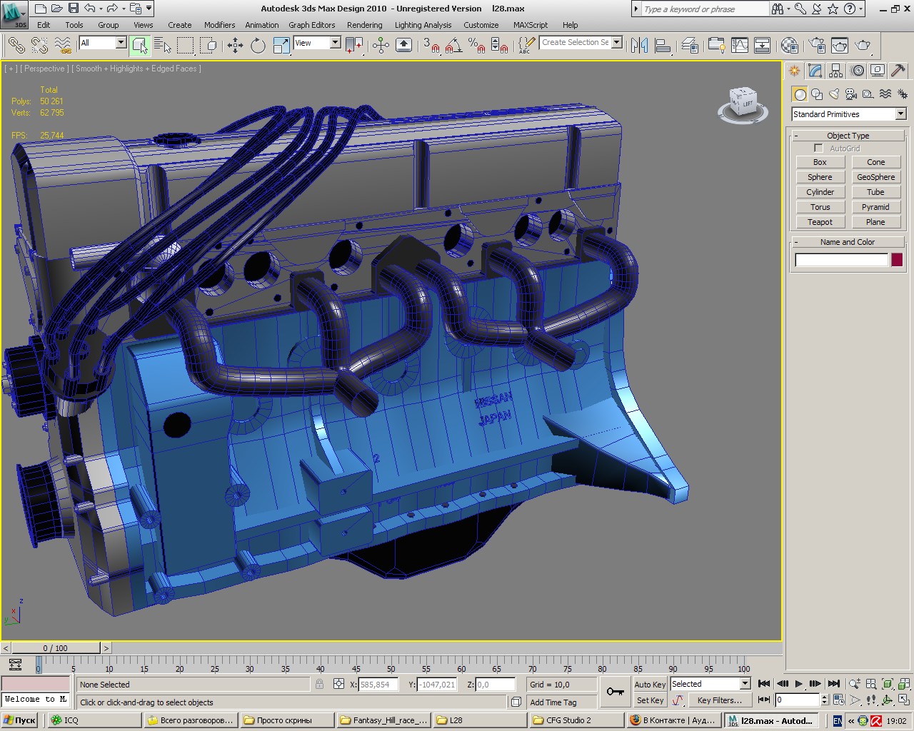Create a Teapot primitive
Image resolution: width=914 pixels, height=731 pixels.
pyautogui.click(x=820, y=222)
